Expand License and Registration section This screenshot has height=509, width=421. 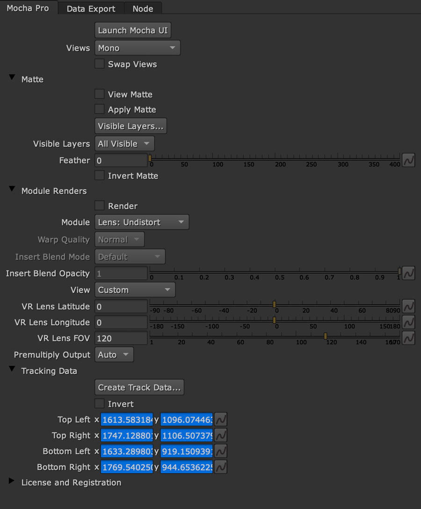(x=11, y=481)
